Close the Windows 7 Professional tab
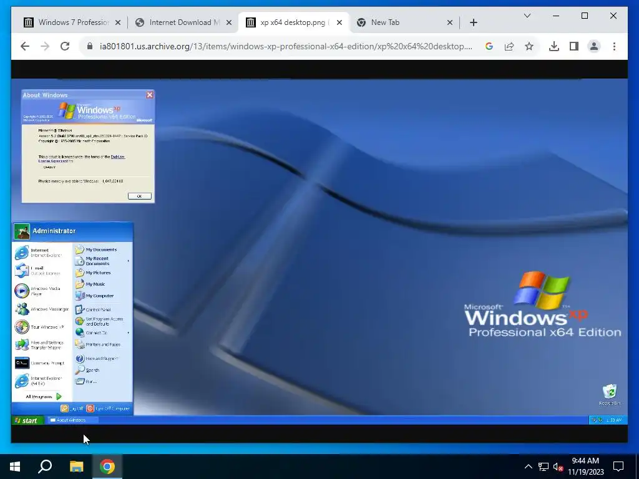 tap(118, 22)
